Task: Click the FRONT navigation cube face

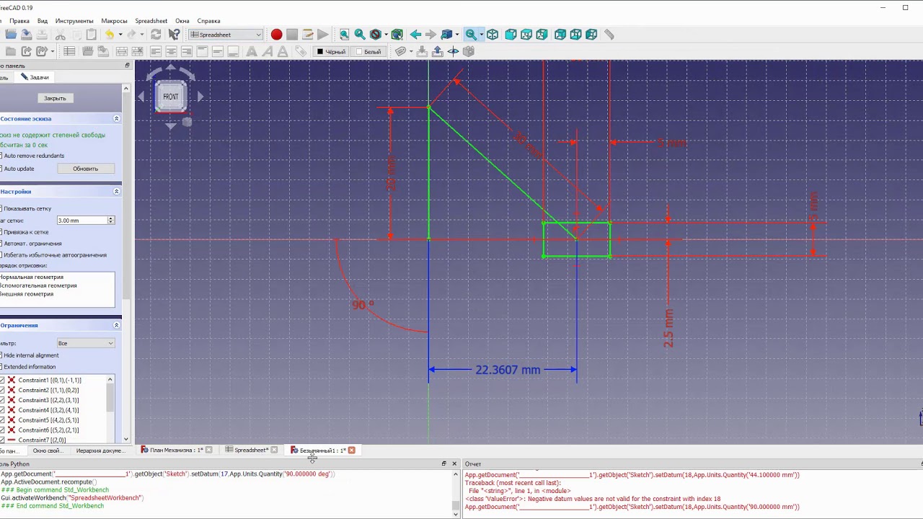Action: click(x=171, y=97)
